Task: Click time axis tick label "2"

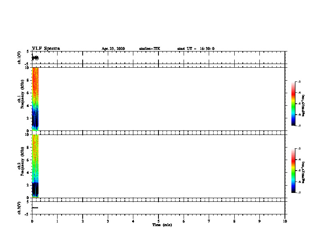Action: tap(83, 221)
